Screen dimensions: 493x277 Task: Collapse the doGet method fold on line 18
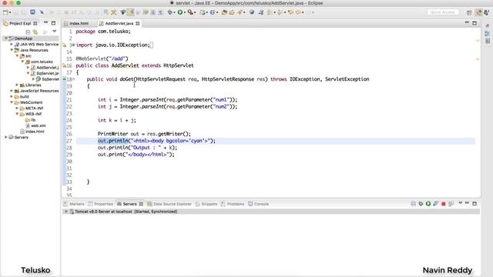[x=74, y=79]
